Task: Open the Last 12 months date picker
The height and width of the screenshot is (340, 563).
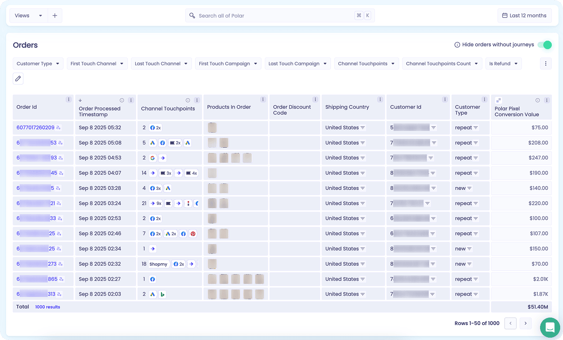Action: (x=524, y=15)
